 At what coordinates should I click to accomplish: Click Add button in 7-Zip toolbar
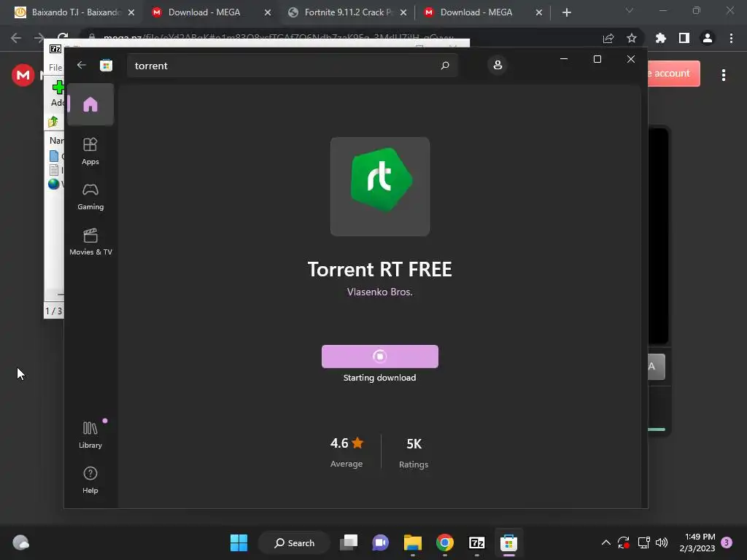57,93
